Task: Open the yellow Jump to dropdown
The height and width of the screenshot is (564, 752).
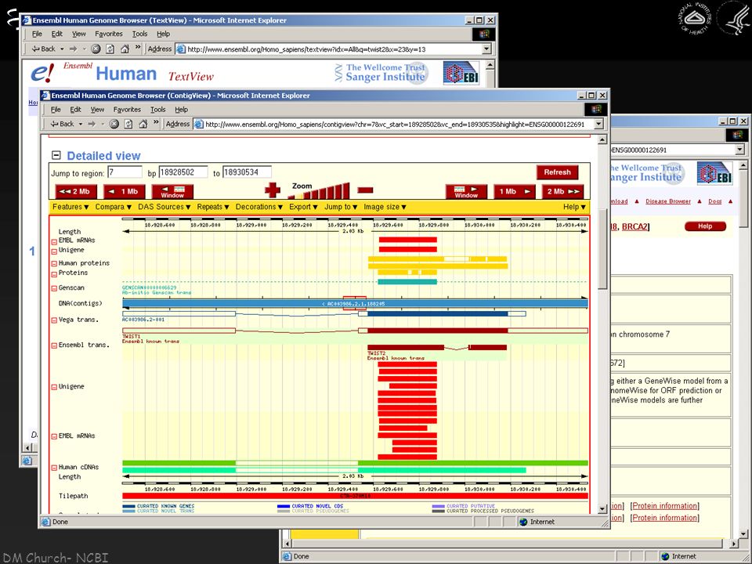Action: (341, 207)
